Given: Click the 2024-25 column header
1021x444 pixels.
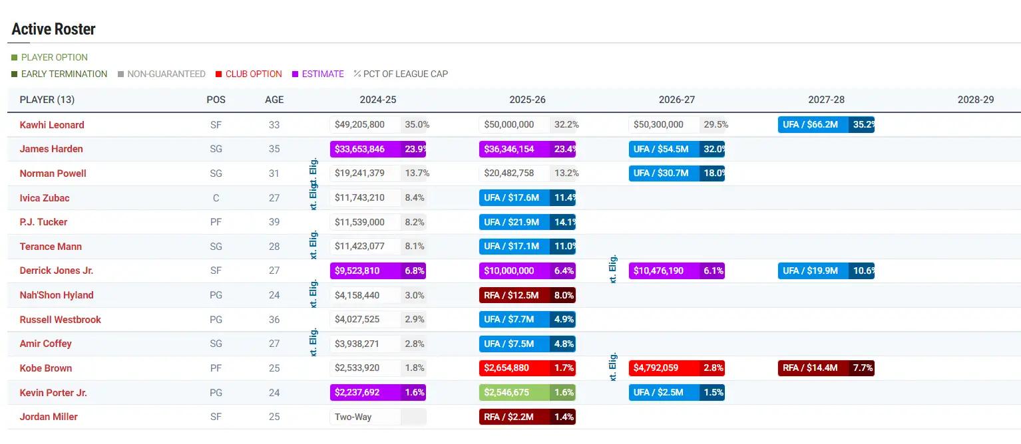Looking at the screenshot, I should click(378, 100).
